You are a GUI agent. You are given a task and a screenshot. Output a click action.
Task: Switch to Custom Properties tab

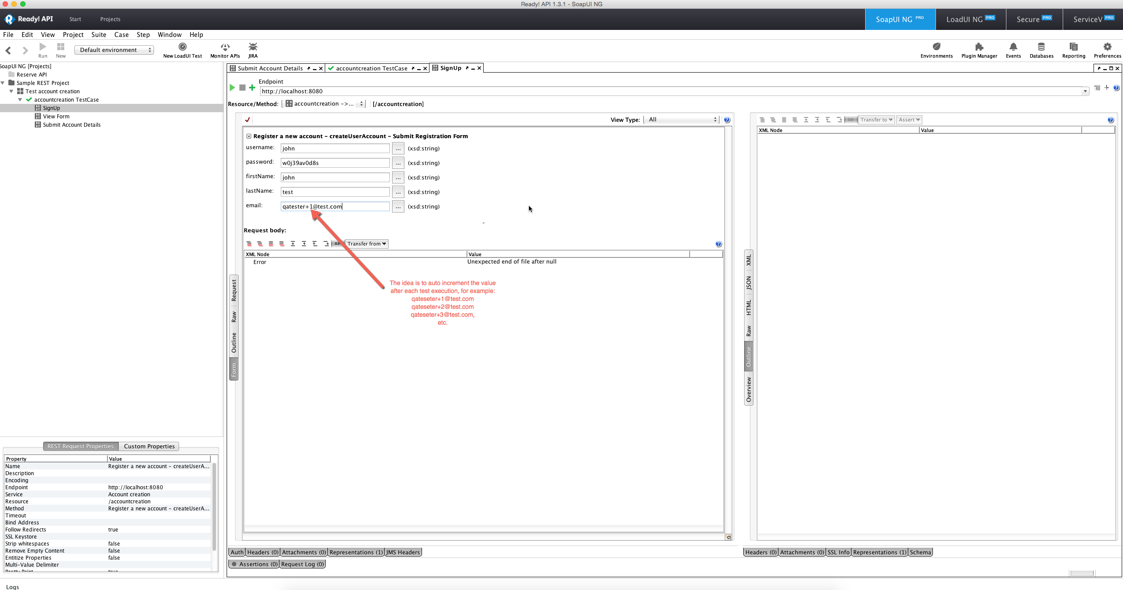coord(149,446)
